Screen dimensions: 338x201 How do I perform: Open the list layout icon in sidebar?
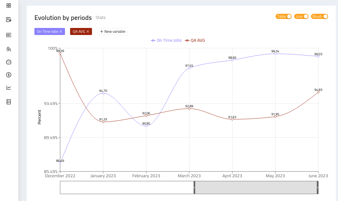point(9,35)
